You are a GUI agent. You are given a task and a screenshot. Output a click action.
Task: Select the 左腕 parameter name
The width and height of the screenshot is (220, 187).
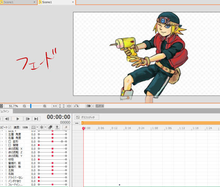(x=11, y=171)
